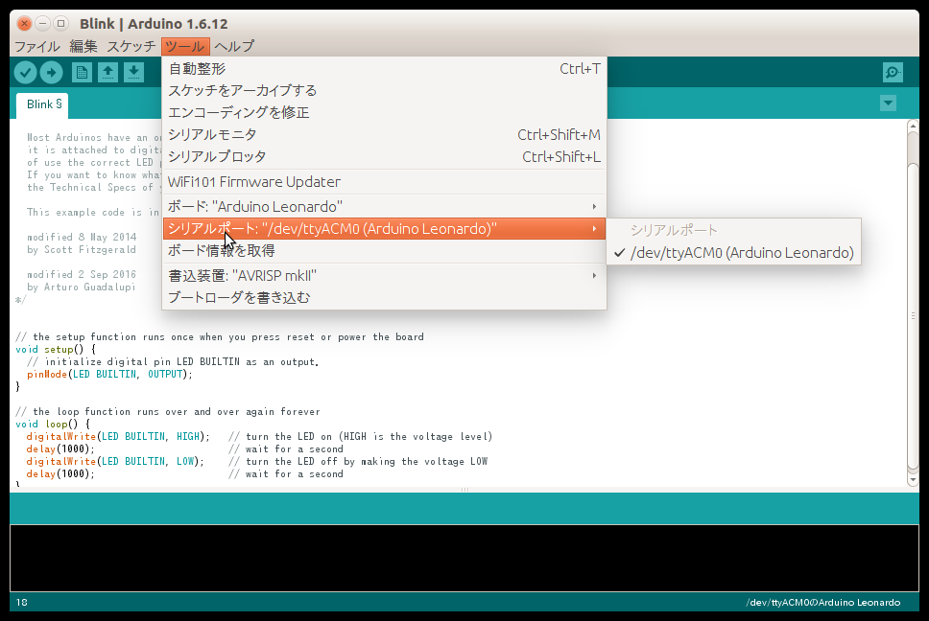Launch WiFi101 Firmware Updater

[384, 181]
